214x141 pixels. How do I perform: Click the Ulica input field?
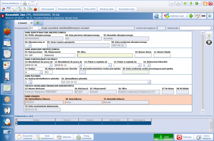[x=105, y=55]
